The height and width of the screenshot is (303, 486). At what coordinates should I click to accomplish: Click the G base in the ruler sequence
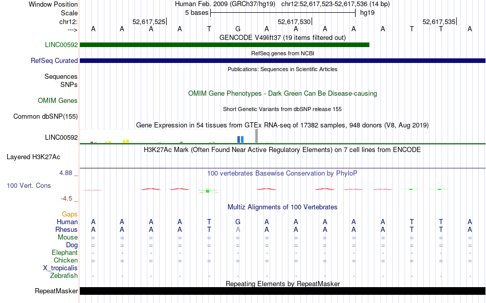coord(238,29)
